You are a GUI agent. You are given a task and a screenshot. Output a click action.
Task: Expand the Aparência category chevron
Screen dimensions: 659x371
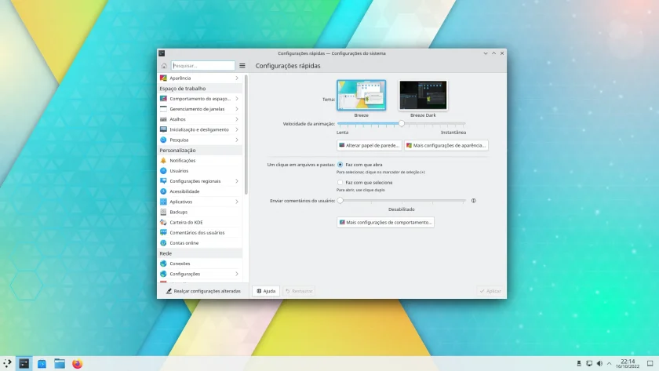237,78
